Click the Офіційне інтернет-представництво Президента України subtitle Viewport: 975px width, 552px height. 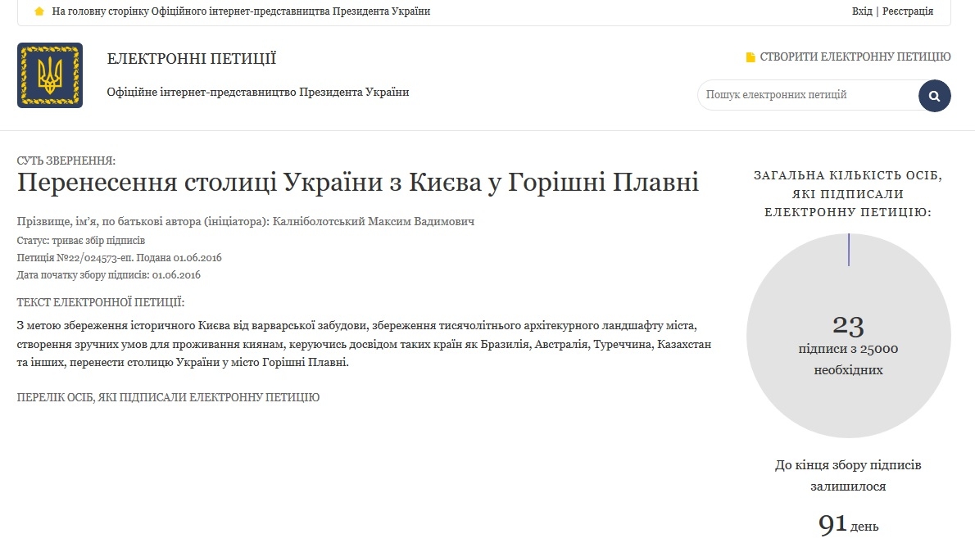pos(258,92)
